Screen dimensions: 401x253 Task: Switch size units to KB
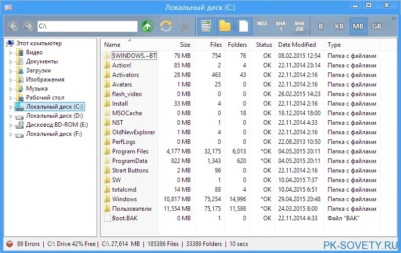tap(339, 26)
